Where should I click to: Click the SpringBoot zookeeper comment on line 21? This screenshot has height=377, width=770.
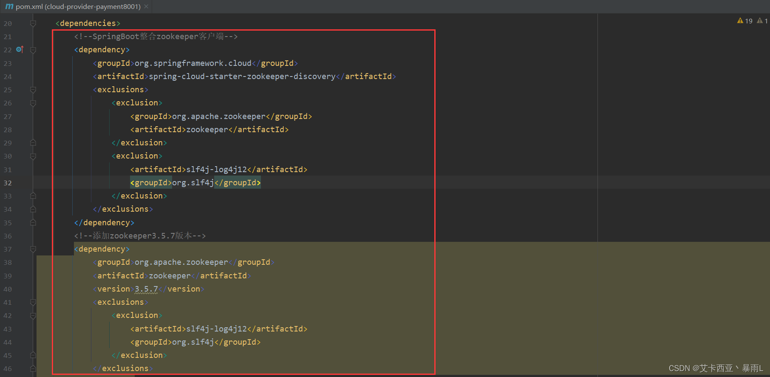pos(156,37)
